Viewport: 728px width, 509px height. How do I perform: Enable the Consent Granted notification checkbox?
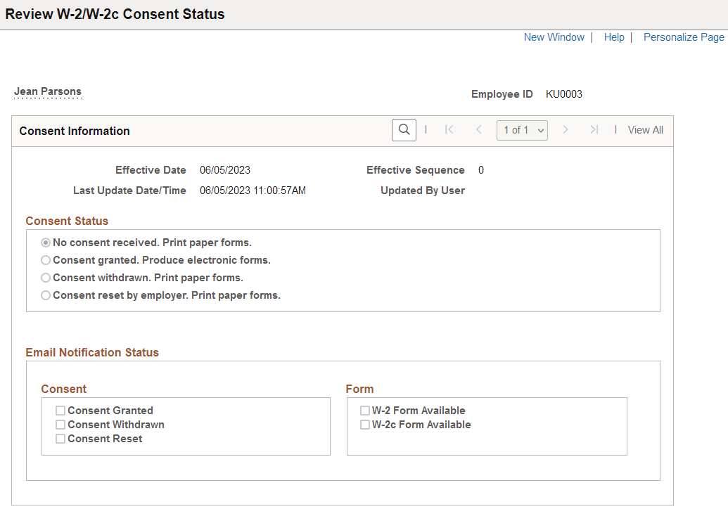60,410
